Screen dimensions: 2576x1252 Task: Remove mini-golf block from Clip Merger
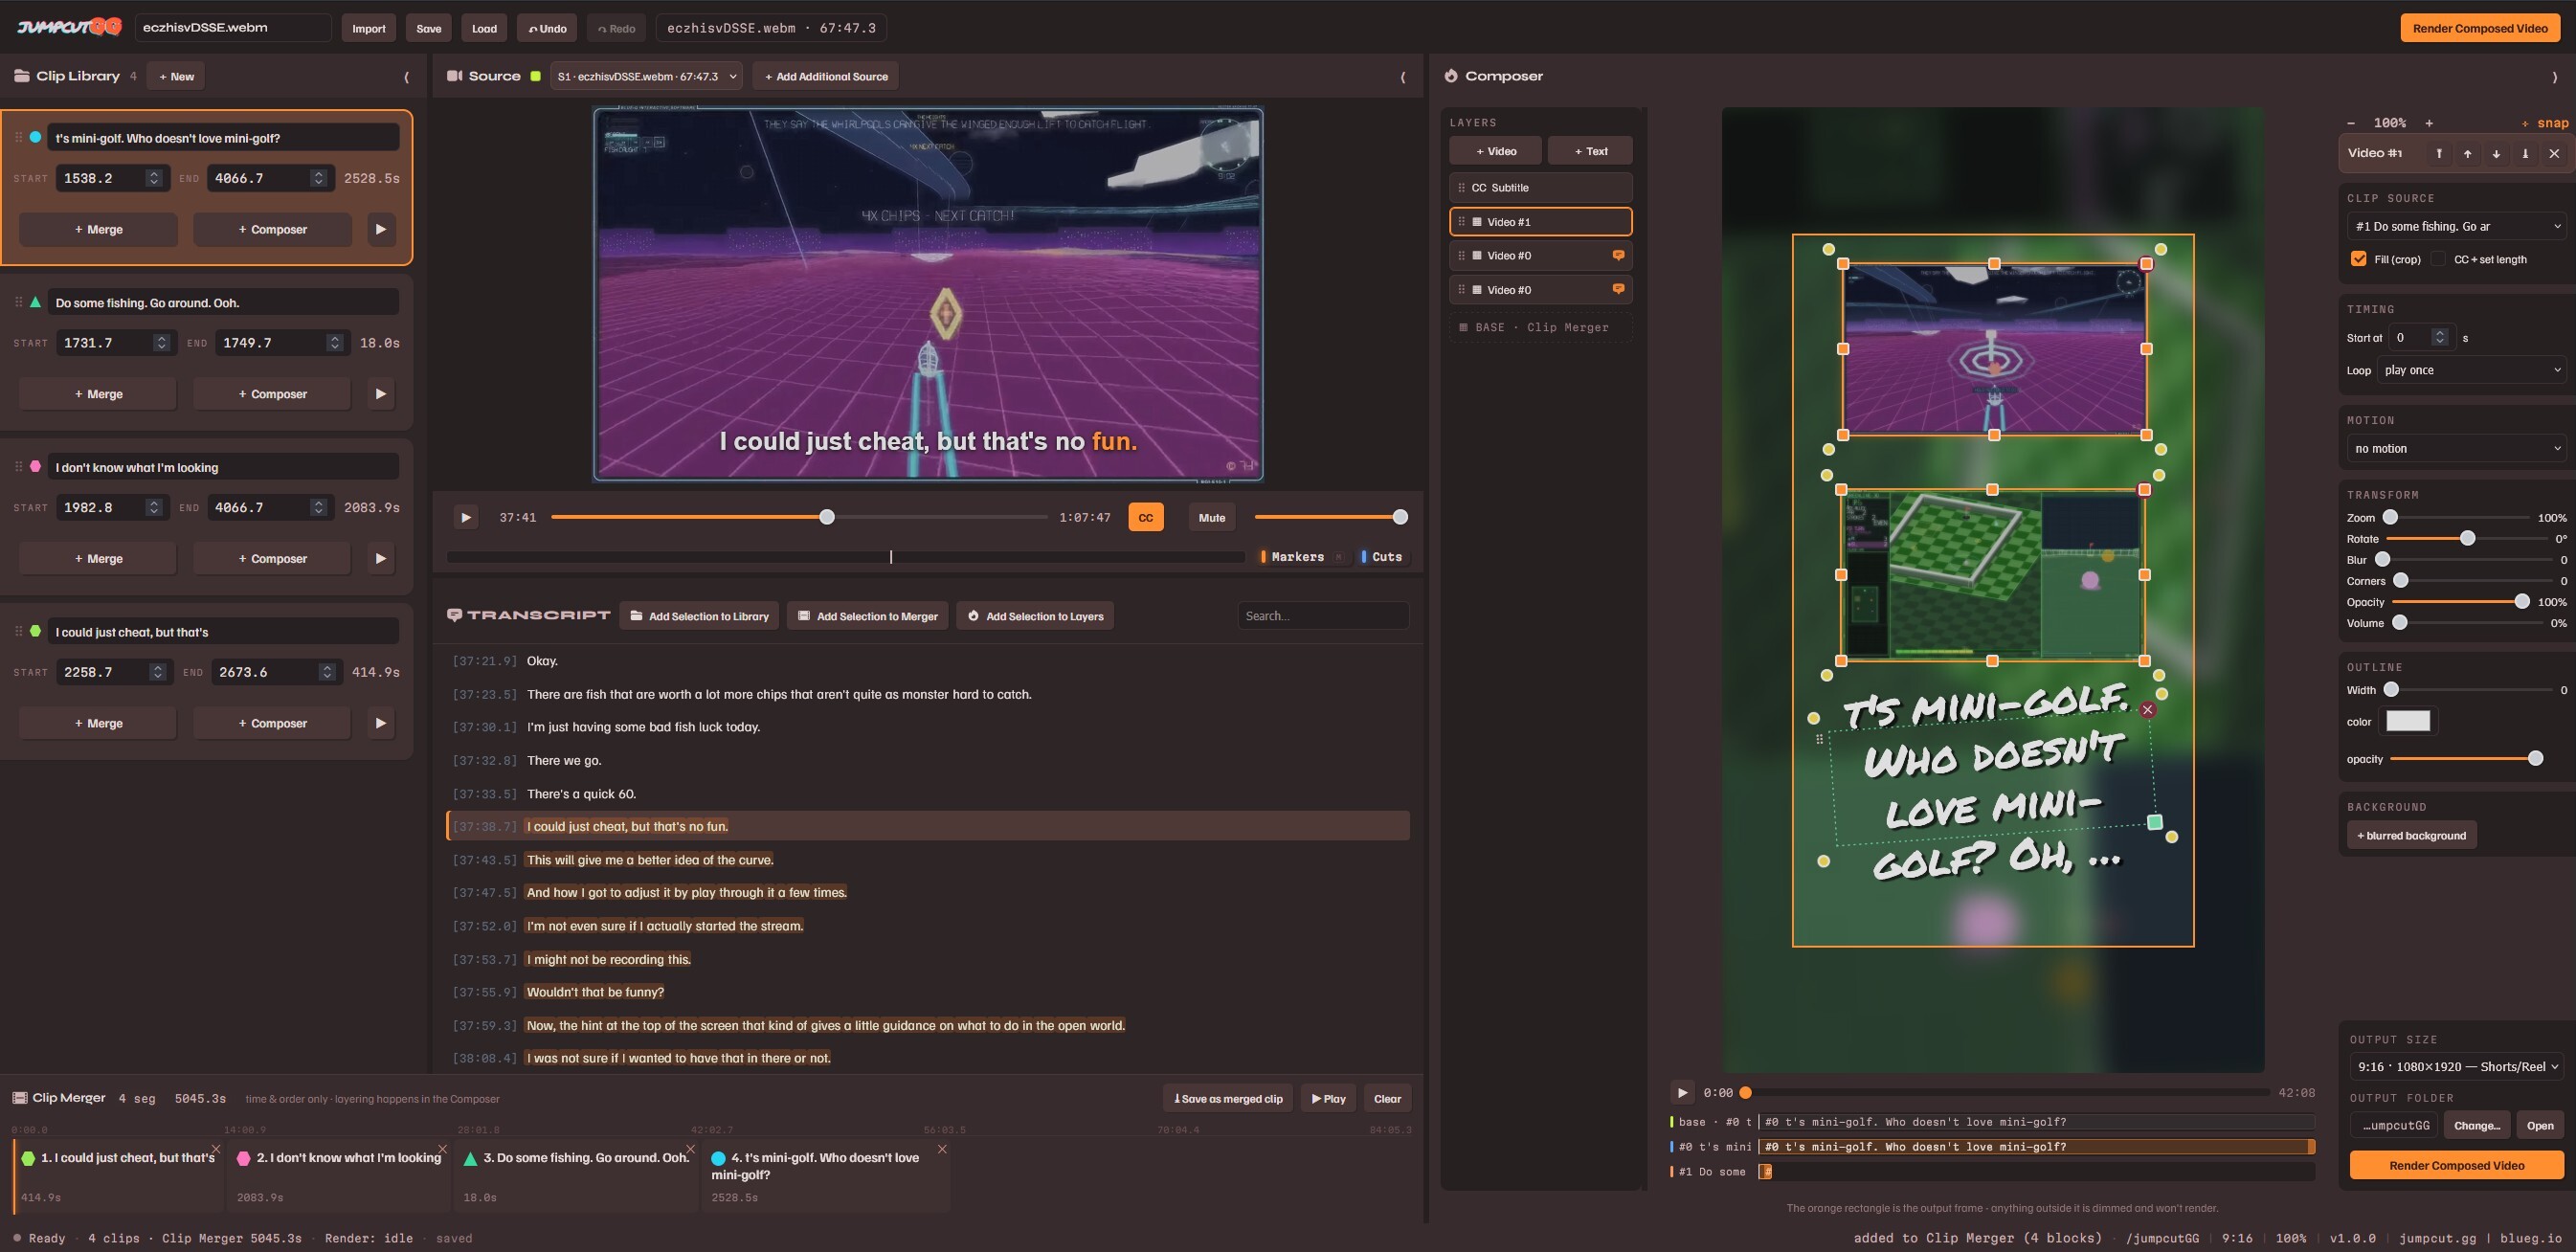(942, 1149)
